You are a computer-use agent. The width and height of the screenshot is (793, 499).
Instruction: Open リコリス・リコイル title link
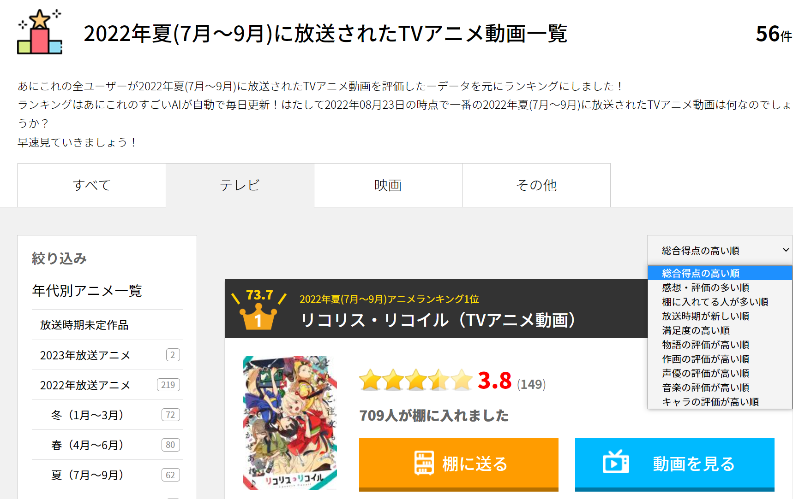pyautogui.click(x=438, y=320)
